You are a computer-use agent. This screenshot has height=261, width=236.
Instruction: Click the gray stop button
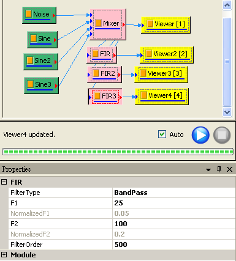coord(222,135)
